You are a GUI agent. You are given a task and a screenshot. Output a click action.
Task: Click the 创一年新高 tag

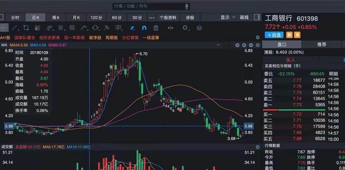point(74,38)
